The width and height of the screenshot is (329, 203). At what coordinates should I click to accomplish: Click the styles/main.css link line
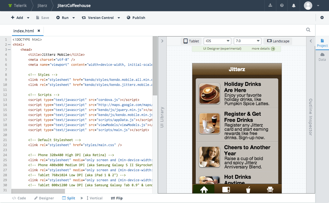pyautogui.click(x=75, y=145)
